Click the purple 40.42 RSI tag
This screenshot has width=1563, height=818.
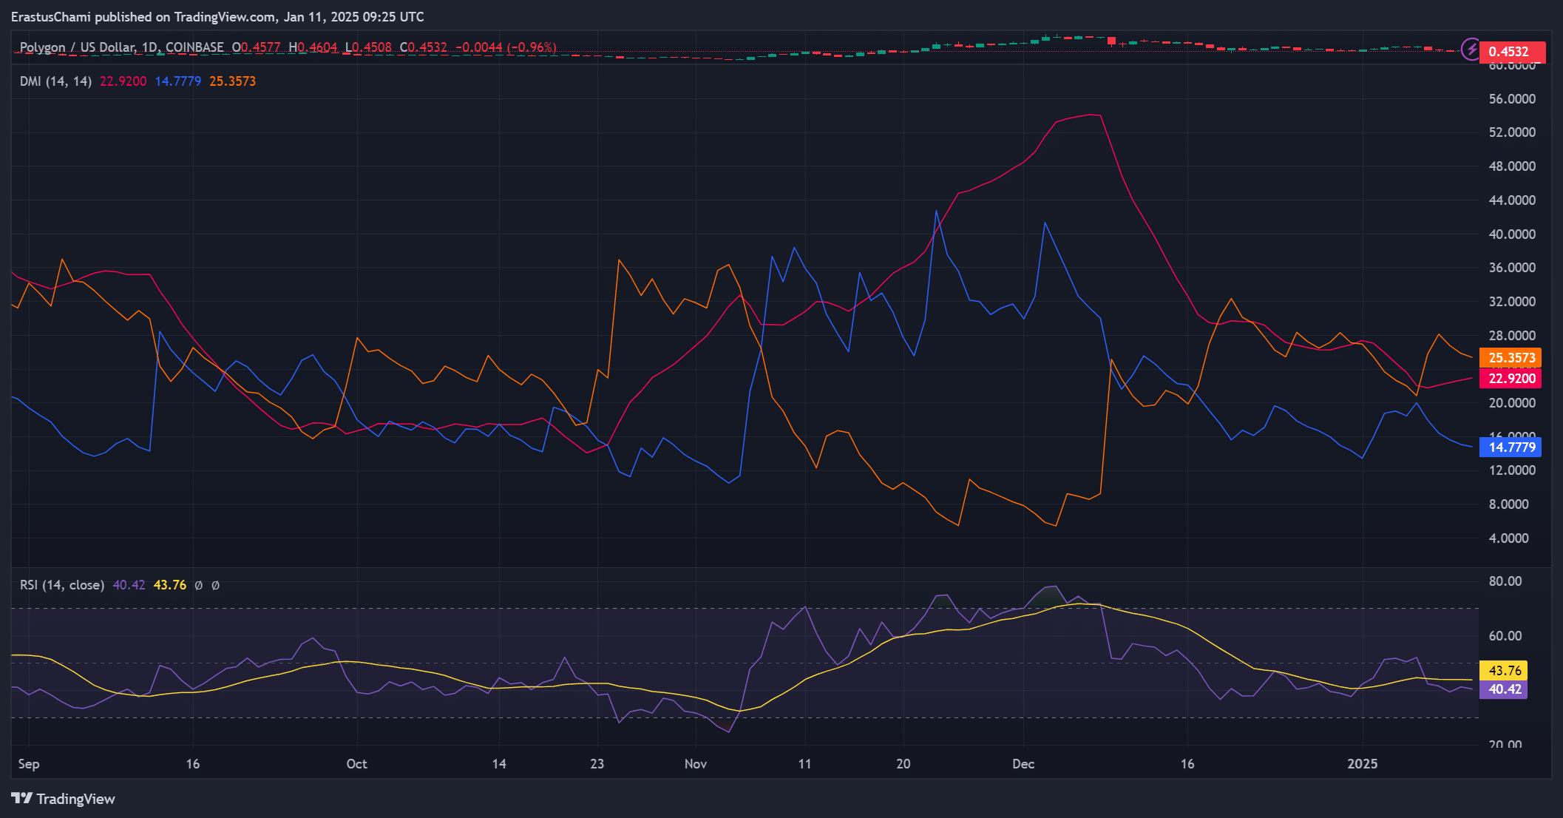(1504, 689)
